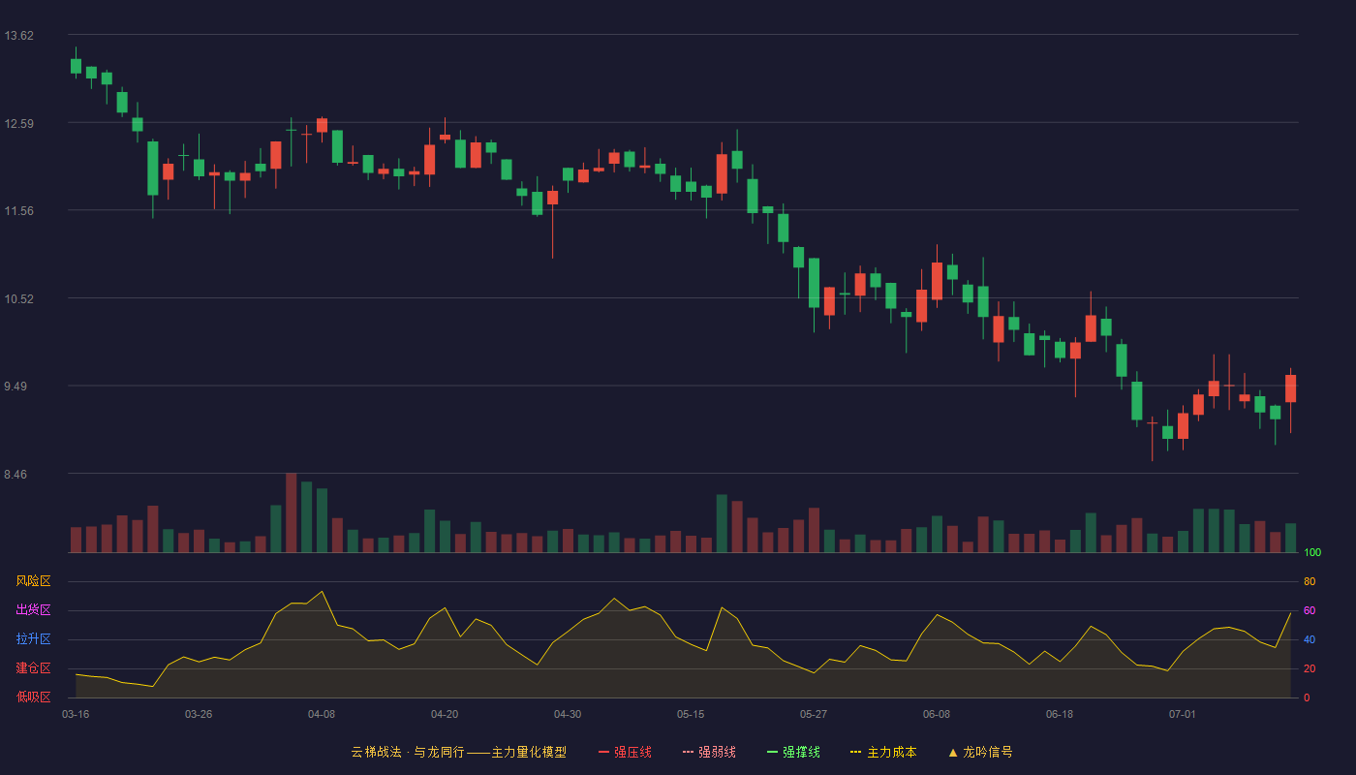Image resolution: width=1356 pixels, height=775 pixels.
Task: Click the 03-26 date label
Action: [x=199, y=714]
